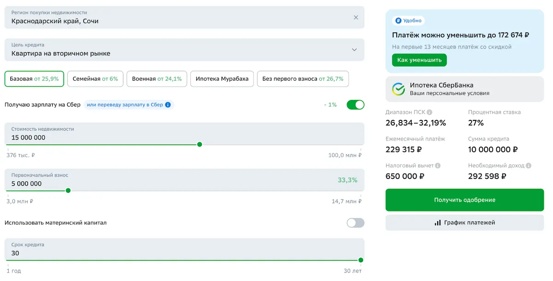The image size is (553, 281).
Task: Click the info icon beside Налоговый вычет
Action: point(438,166)
